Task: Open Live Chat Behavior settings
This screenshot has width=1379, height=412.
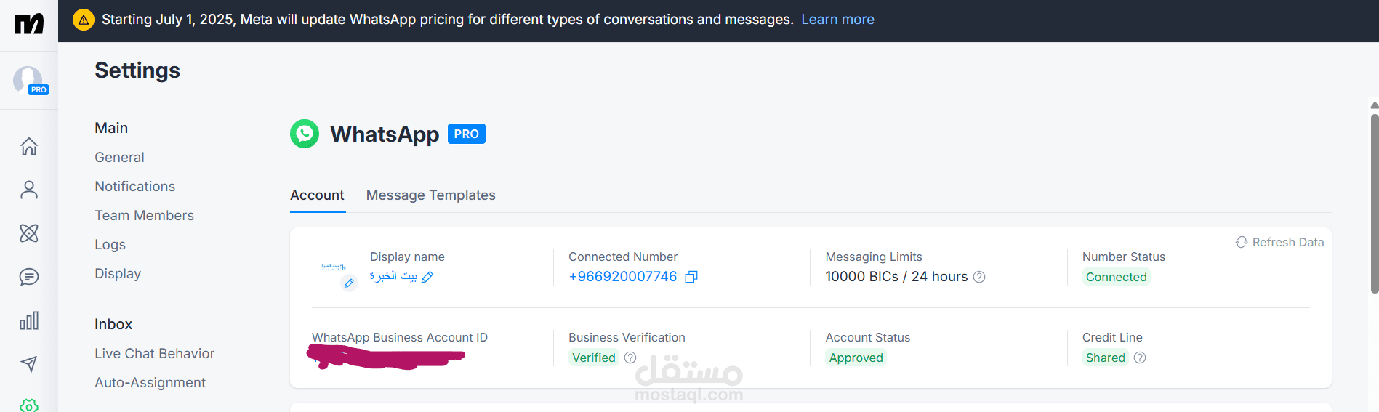Action: pos(155,354)
